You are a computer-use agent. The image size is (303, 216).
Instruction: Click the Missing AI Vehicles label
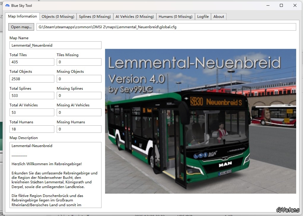tap(73, 105)
